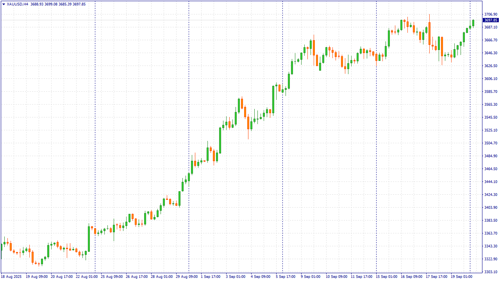Click price axis label 3444.10
The image size is (500, 281).
point(491,182)
